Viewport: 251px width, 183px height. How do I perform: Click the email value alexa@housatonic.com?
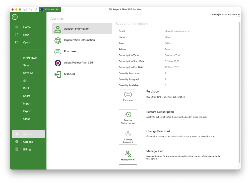point(177,31)
